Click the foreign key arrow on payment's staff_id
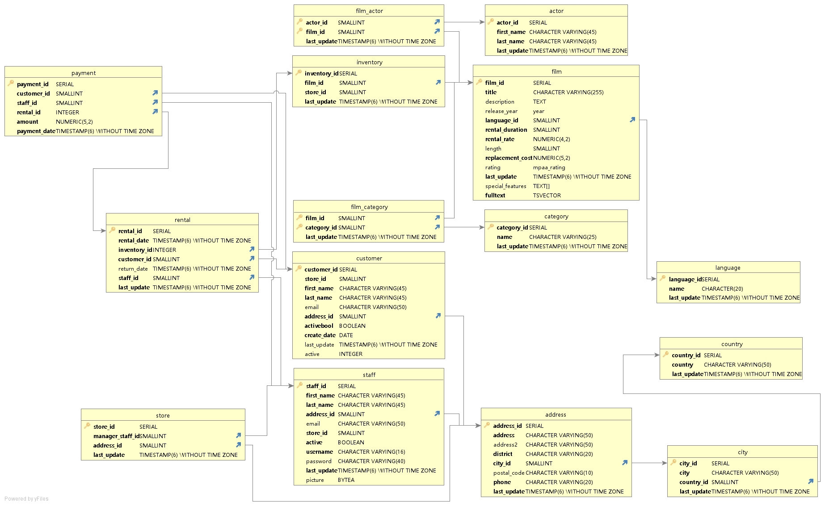 (x=155, y=102)
